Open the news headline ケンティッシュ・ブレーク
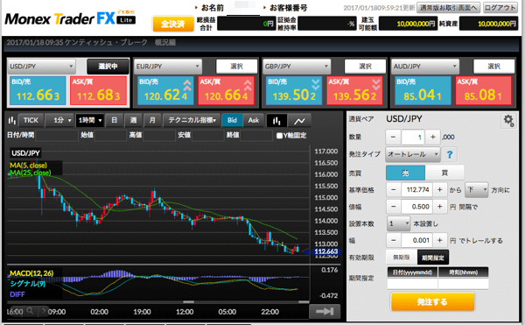525x325 pixels. 91,43
